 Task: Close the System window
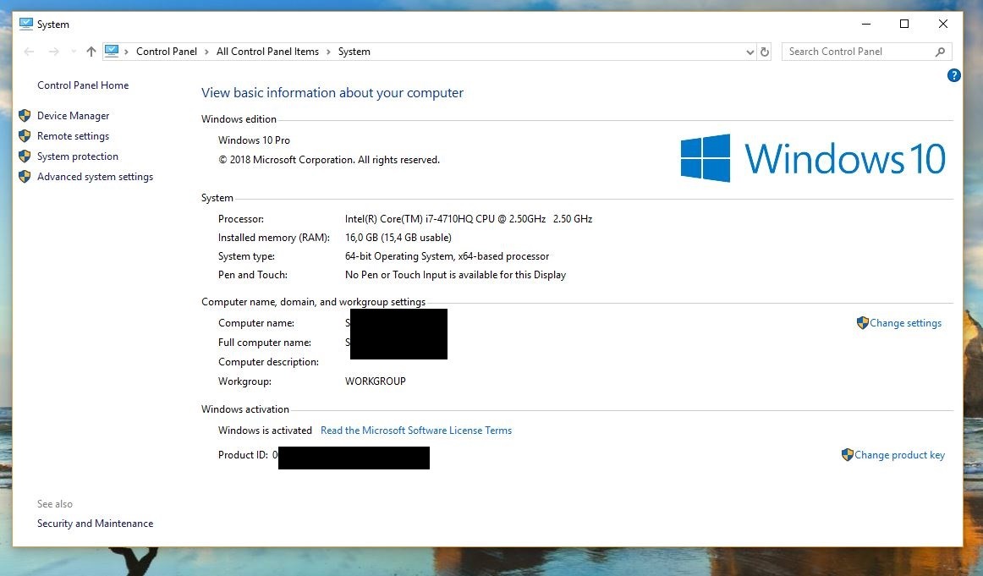click(x=943, y=24)
